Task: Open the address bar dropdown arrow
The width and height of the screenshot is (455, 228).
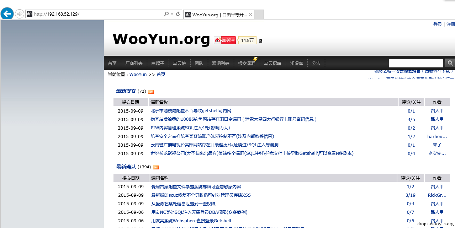Action: (x=172, y=14)
